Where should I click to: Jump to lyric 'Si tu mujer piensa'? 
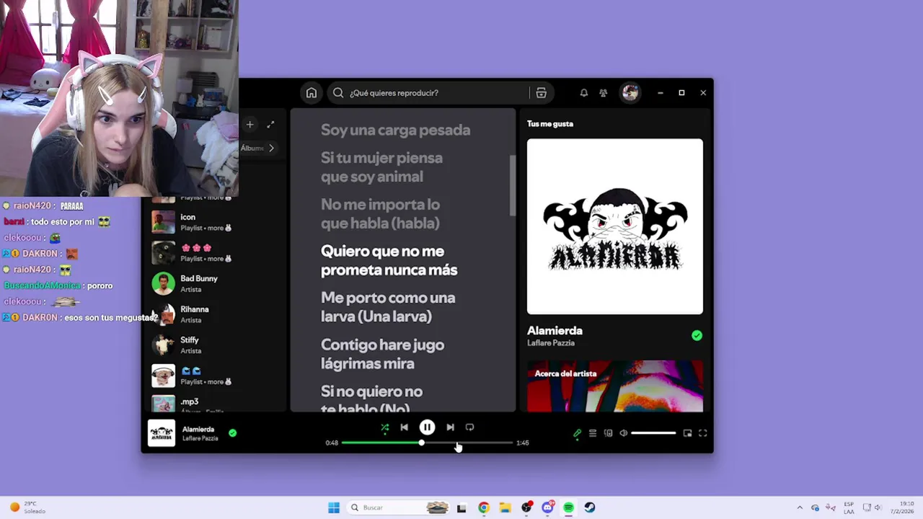[x=381, y=167]
